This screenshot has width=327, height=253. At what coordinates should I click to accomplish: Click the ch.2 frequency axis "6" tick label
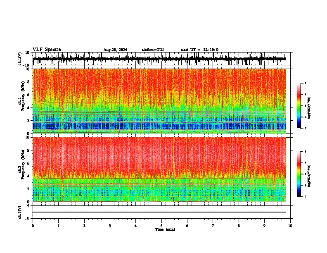coord(28,163)
